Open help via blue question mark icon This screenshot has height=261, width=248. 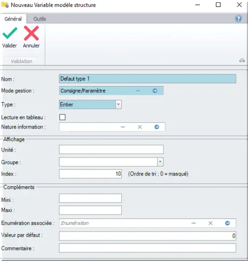click(238, 19)
